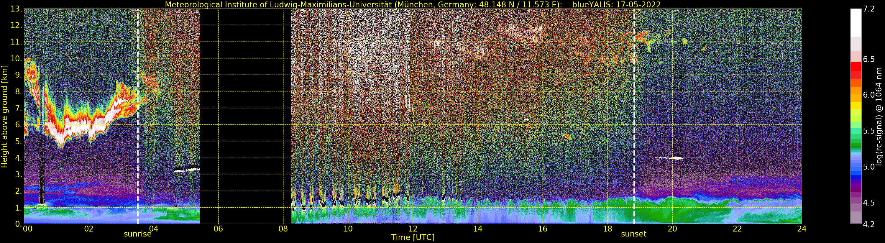
Task: Click the 7.2 value on the colorbar
Action: (869, 9)
